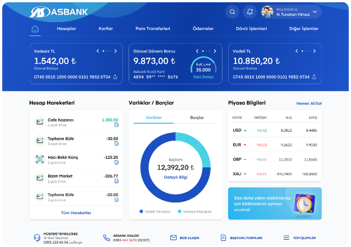Open the Para Transferleri menu
Screen dimensions: 351x247
[152, 28]
